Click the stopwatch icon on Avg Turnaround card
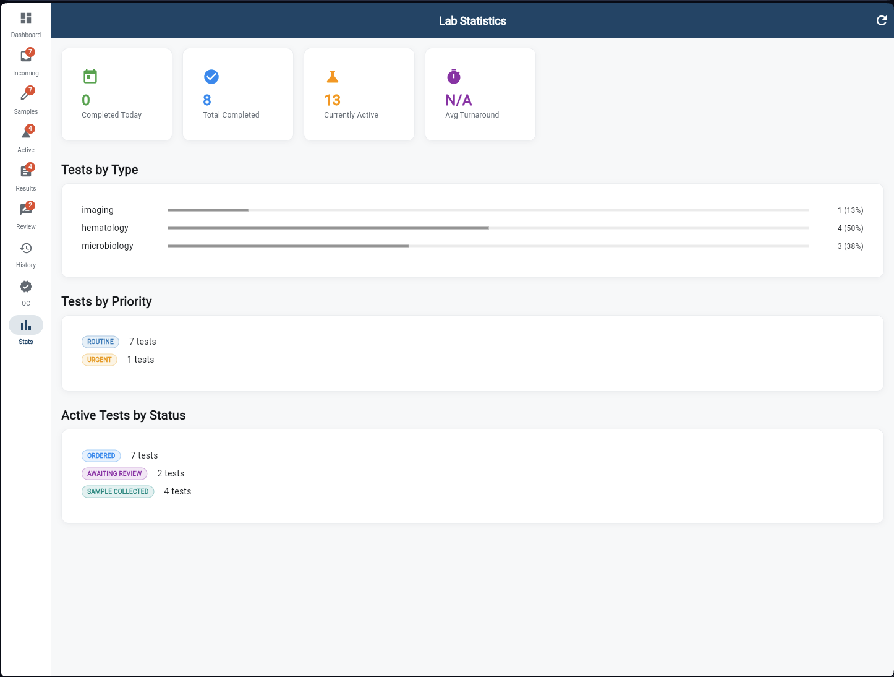 point(454,76)
